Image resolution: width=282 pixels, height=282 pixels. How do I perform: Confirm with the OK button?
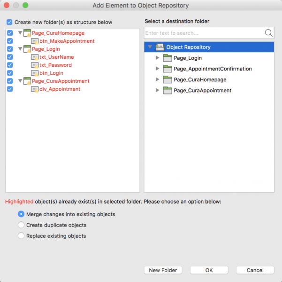coord(209,270)
